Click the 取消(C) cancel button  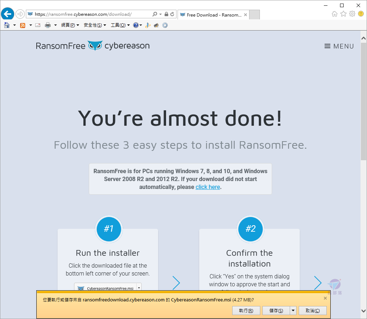[312, 311]
